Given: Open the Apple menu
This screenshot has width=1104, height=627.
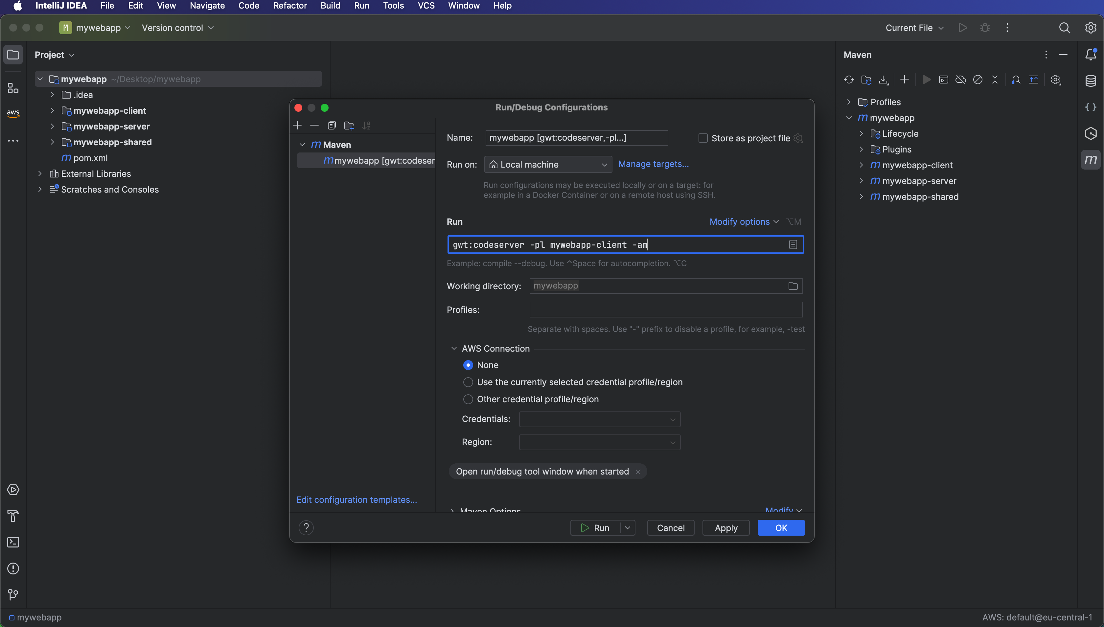Looking at the screenshot, I should coord(18,6).
